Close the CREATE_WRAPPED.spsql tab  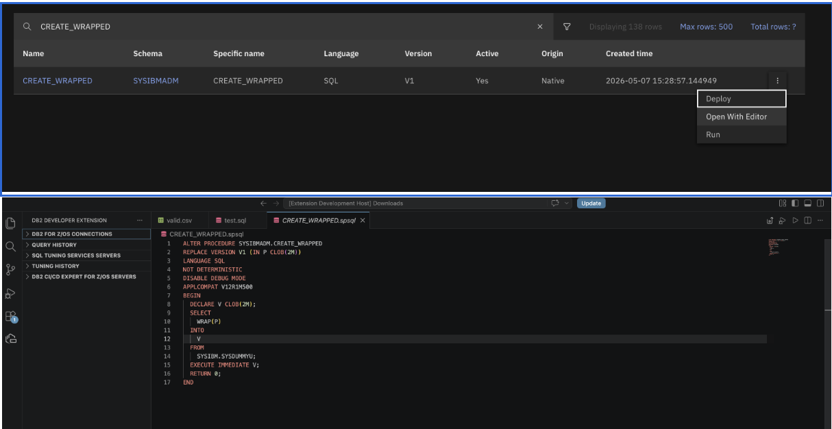click(363, 221)
